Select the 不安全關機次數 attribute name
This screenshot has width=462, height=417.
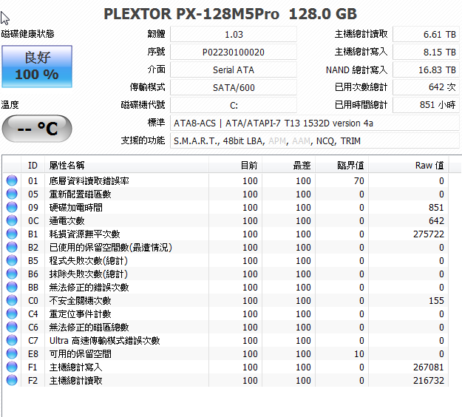(x=80, y=300)
